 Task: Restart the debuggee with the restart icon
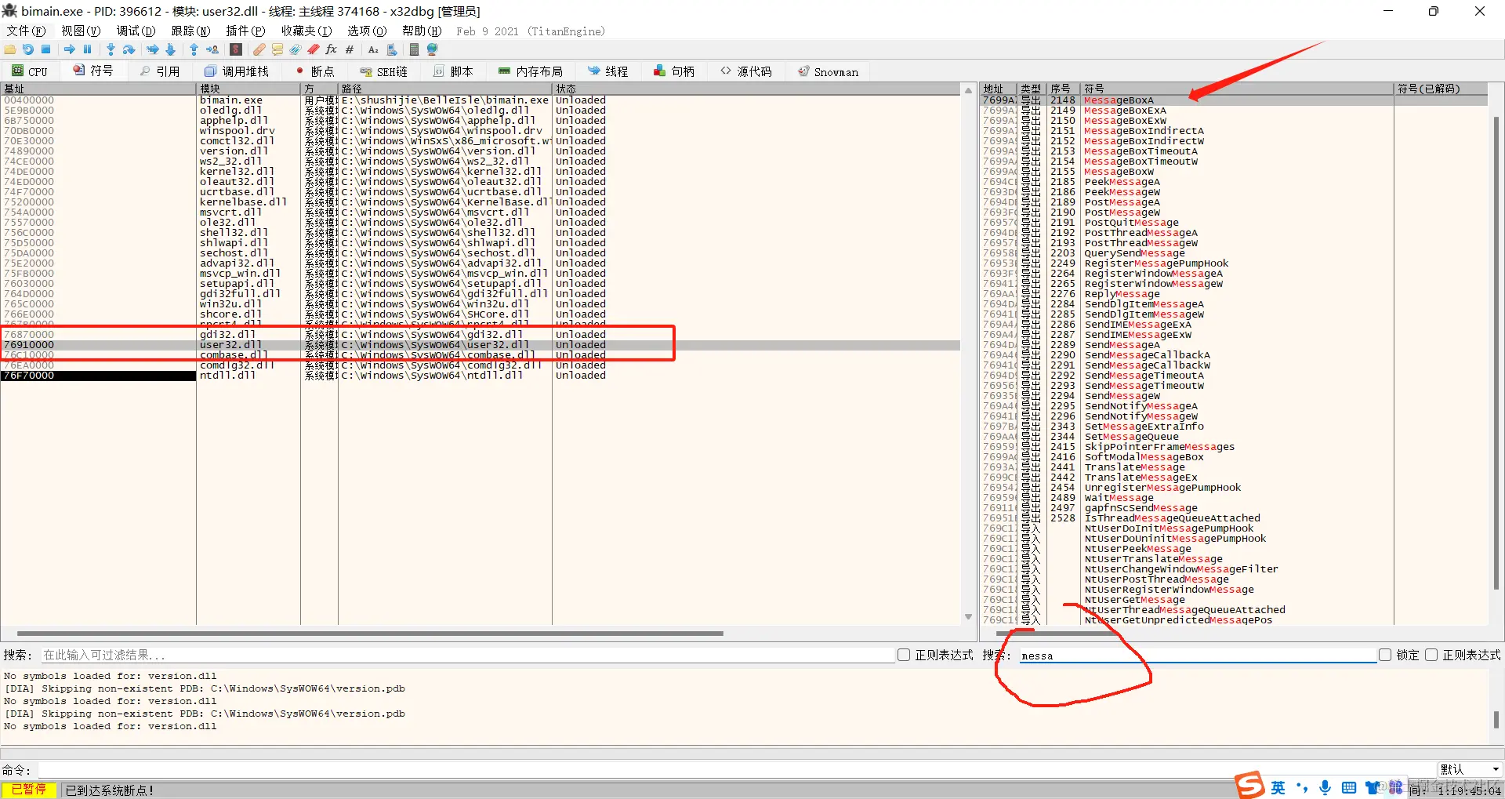pyautogui.click(x=28, y=49)
